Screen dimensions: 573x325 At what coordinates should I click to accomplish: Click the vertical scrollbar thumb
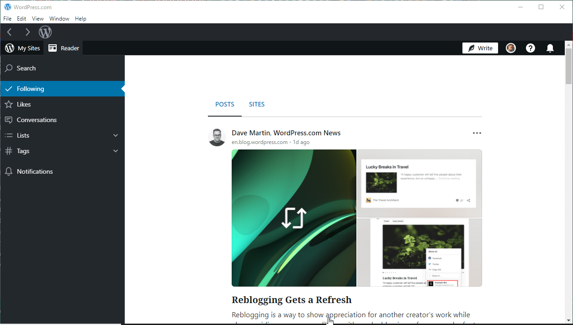click(x=569, y=66)
